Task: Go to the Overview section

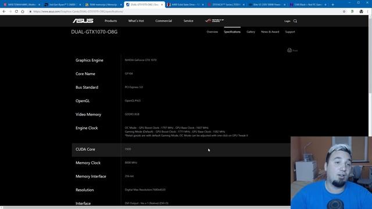Action: pos(212,32)
